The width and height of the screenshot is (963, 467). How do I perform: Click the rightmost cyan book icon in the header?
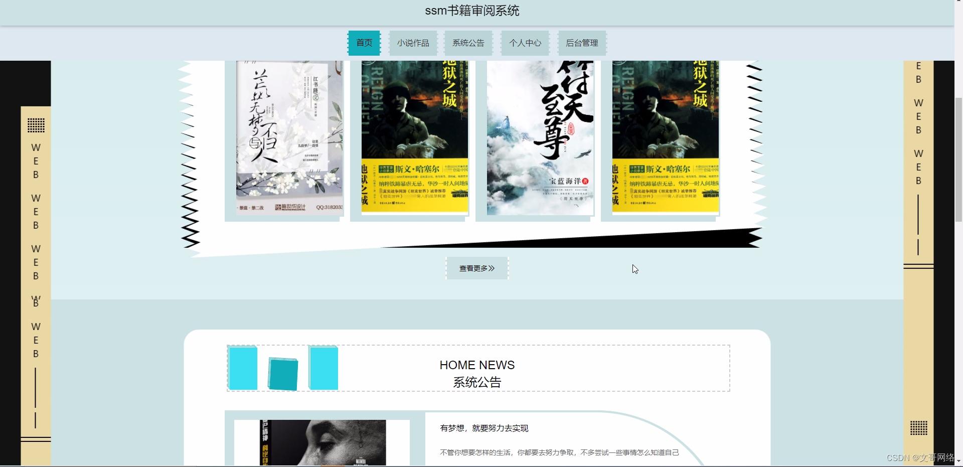point(324,368)
